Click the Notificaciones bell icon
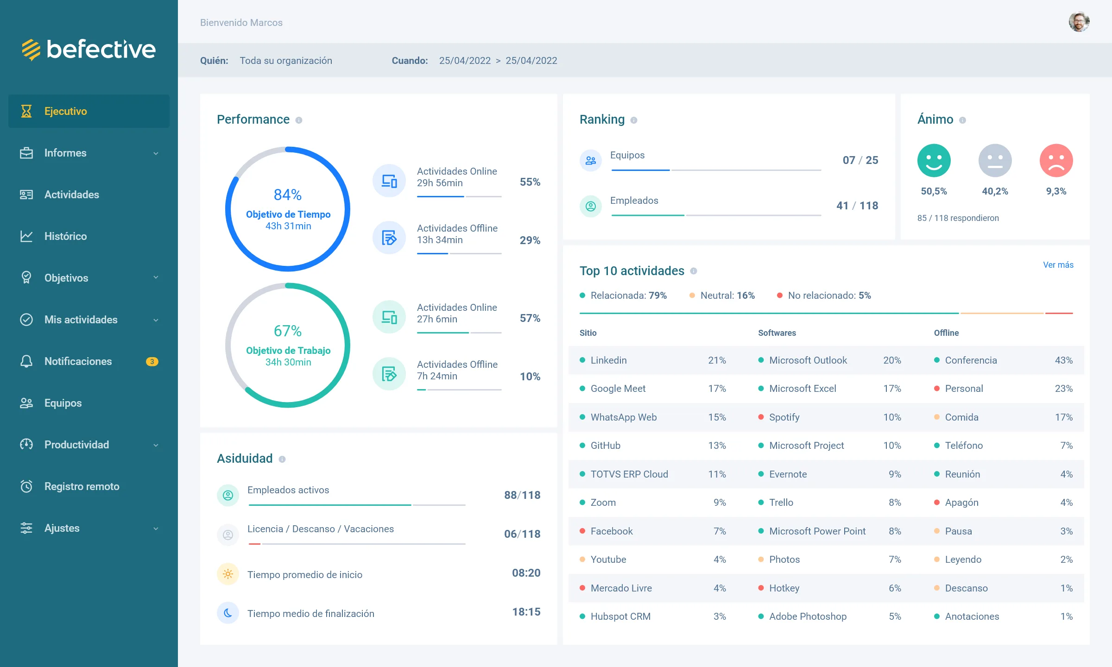Image resolution: width=1112 pixels, height=667 pixels. click(x=26, y=361)
